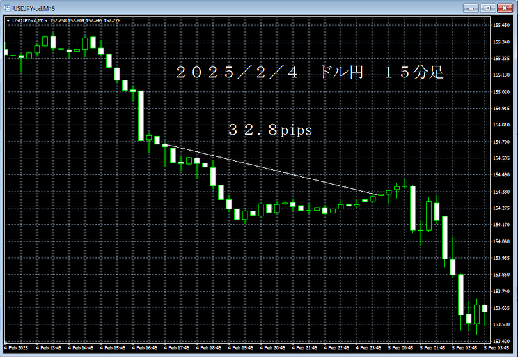Click the chart header text USDJPY-cd,M15

(29, 20)
